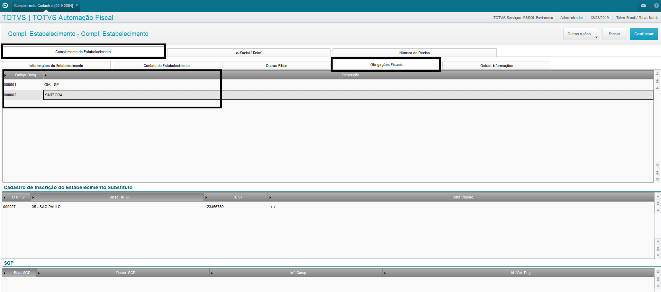Viewport: 661px width, 292px height.
Task: Click the IE ST column header
Action: 236,197
